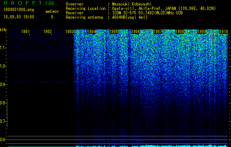Select antenna text A504HB(yagi 4el)

point(130,17)
